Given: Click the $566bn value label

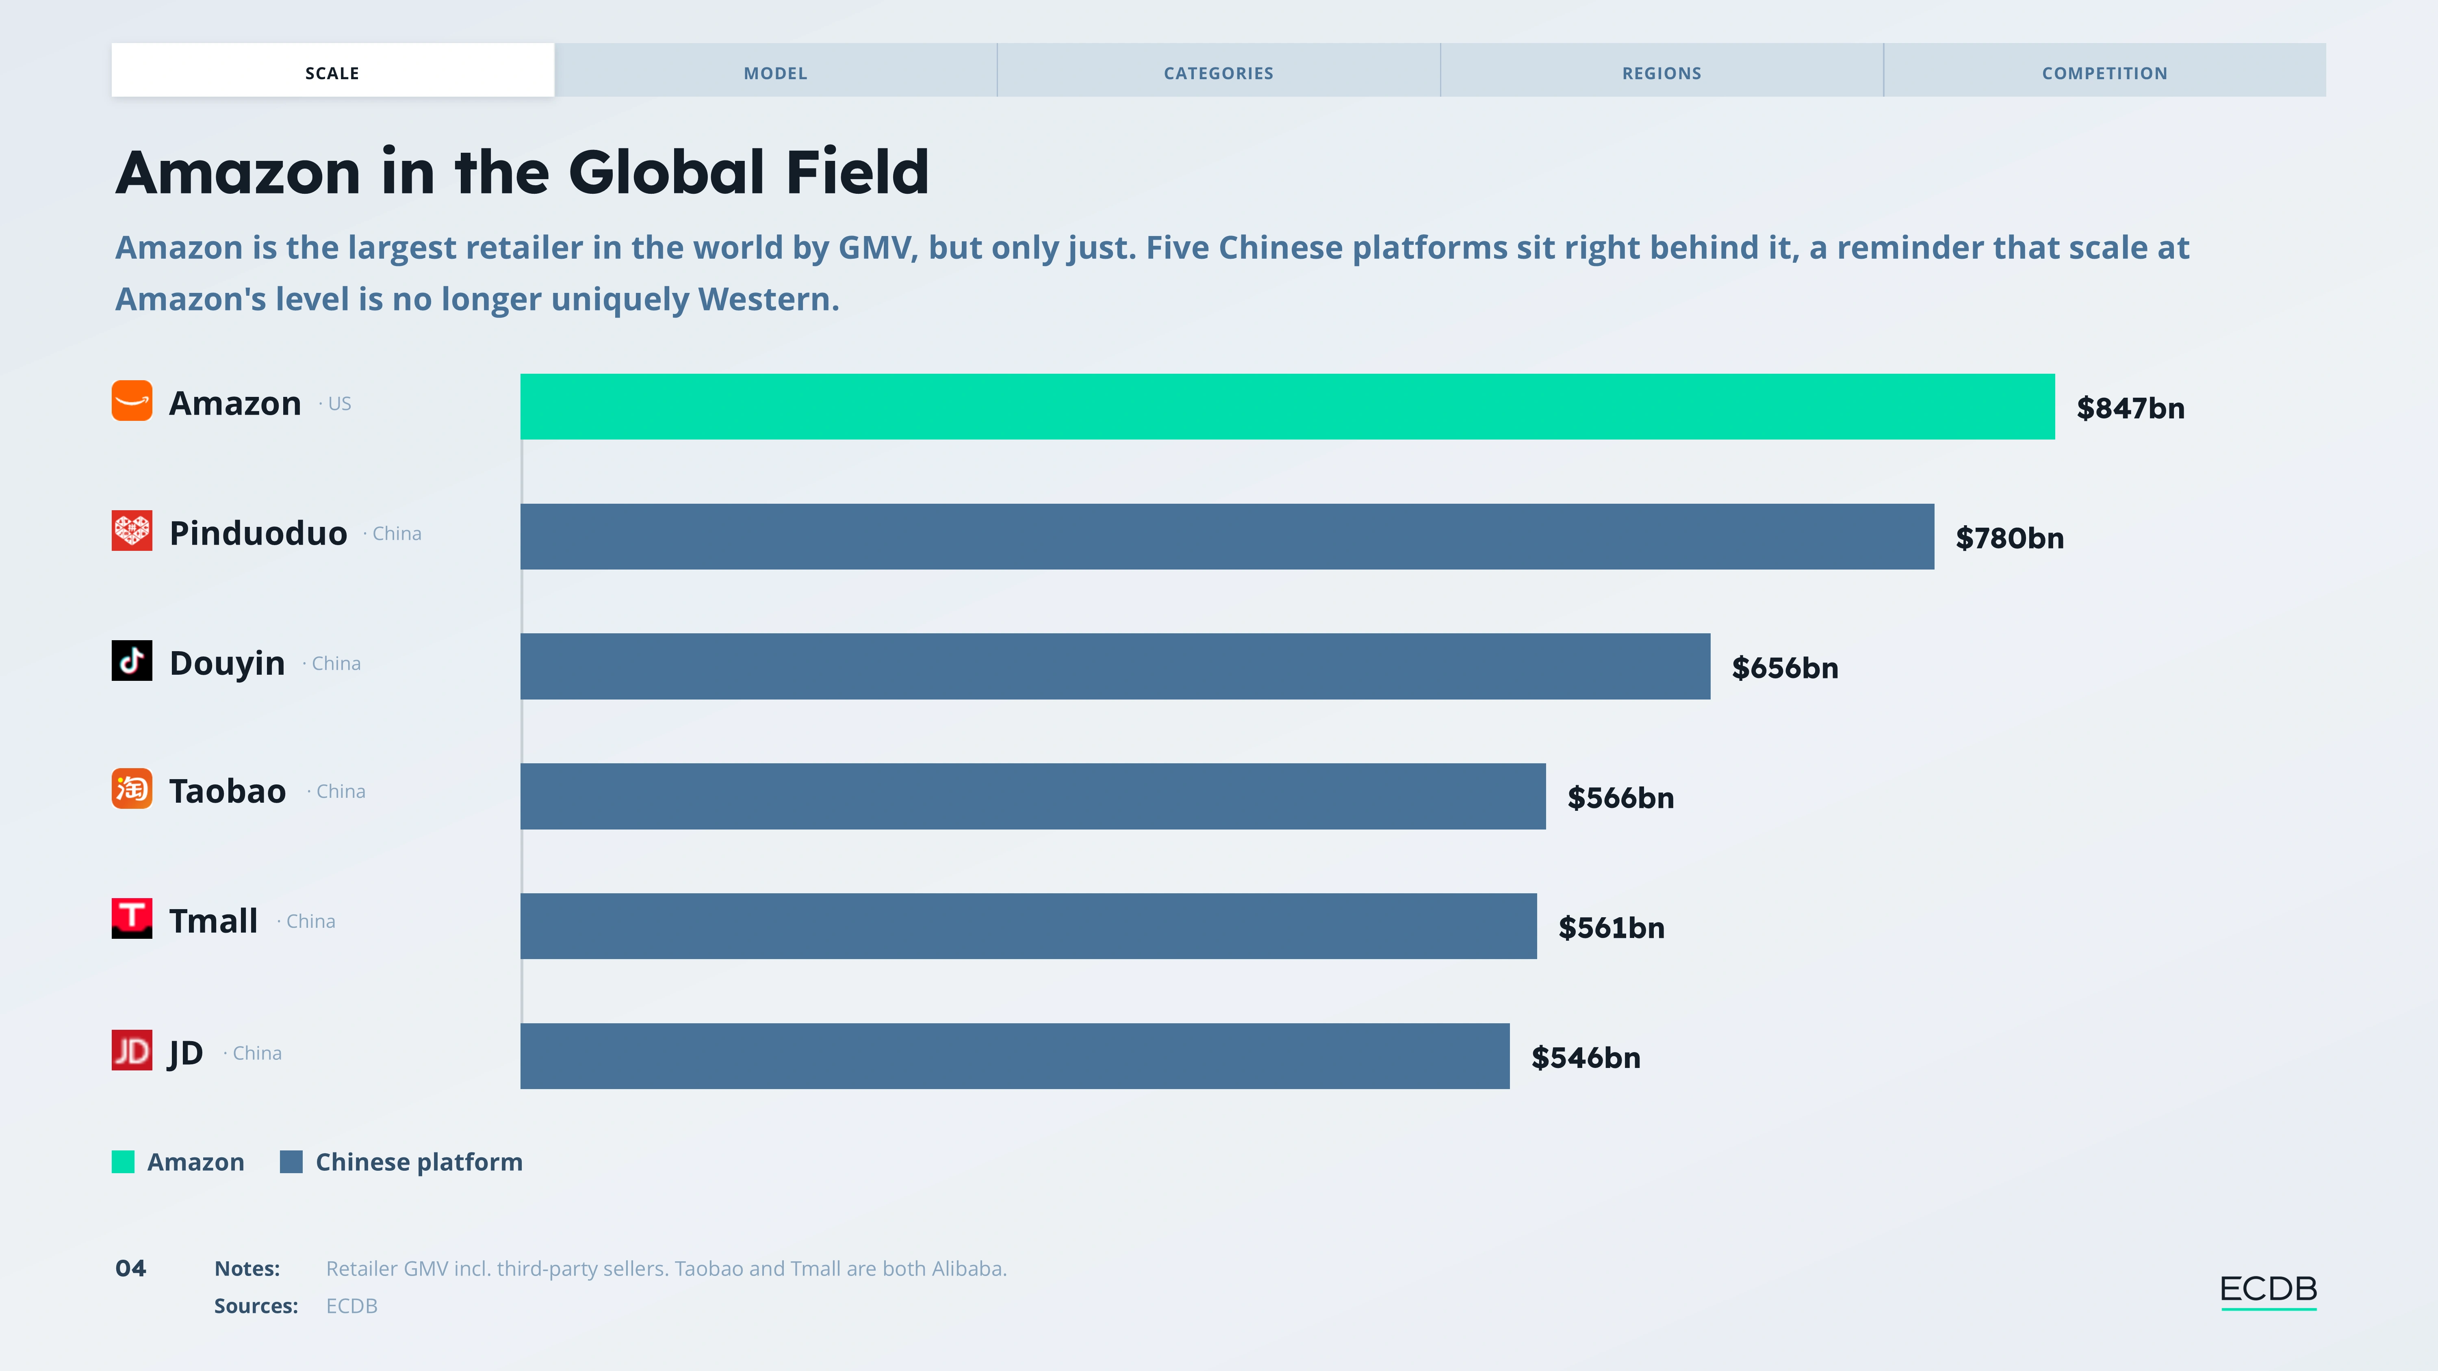Looking at the screenshot, I should pos(1620,799).
